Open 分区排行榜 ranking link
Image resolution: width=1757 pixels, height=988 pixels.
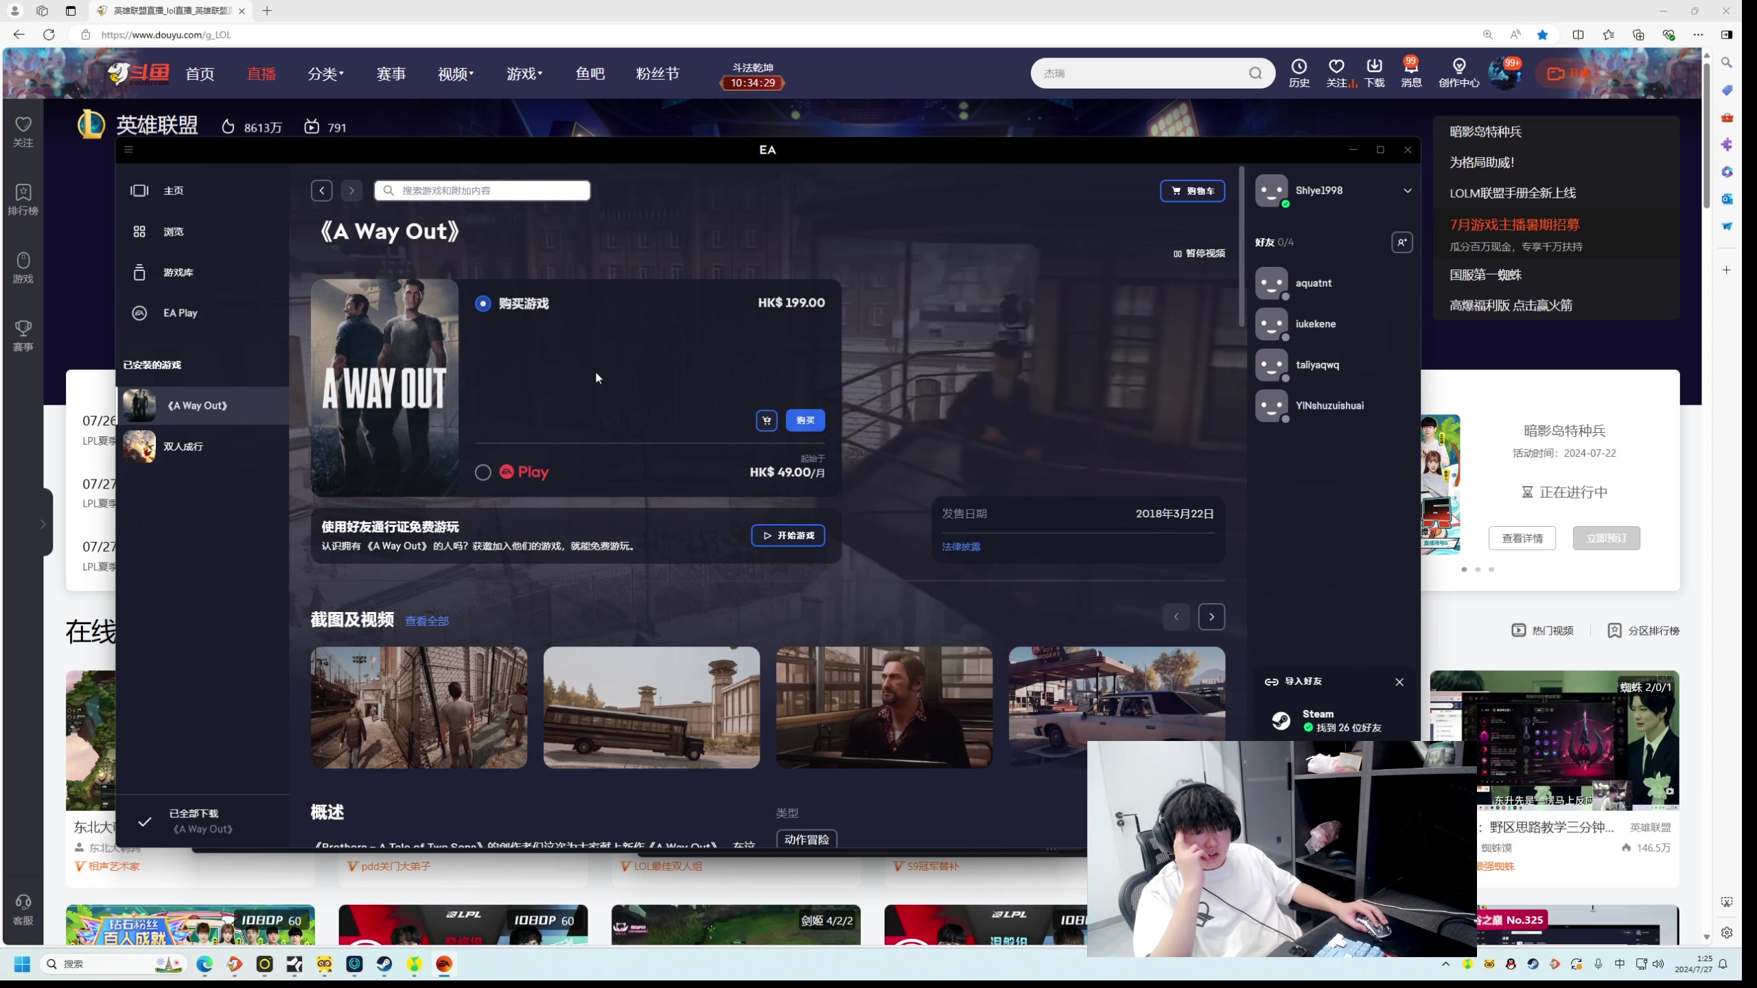coord(1644,631)
